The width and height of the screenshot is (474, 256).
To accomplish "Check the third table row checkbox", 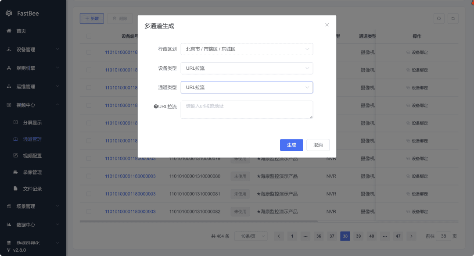I will click(x=89, y=88).
